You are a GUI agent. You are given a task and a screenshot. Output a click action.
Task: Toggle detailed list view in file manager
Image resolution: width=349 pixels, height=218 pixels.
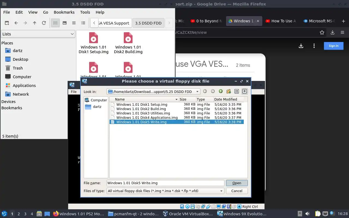(x=83, y=23)
